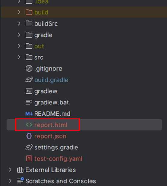Viewport: 167px width, 186px height.
Task: Expand the gradle folder chevron
Action: pyautogui.click(x=19, y=35)
